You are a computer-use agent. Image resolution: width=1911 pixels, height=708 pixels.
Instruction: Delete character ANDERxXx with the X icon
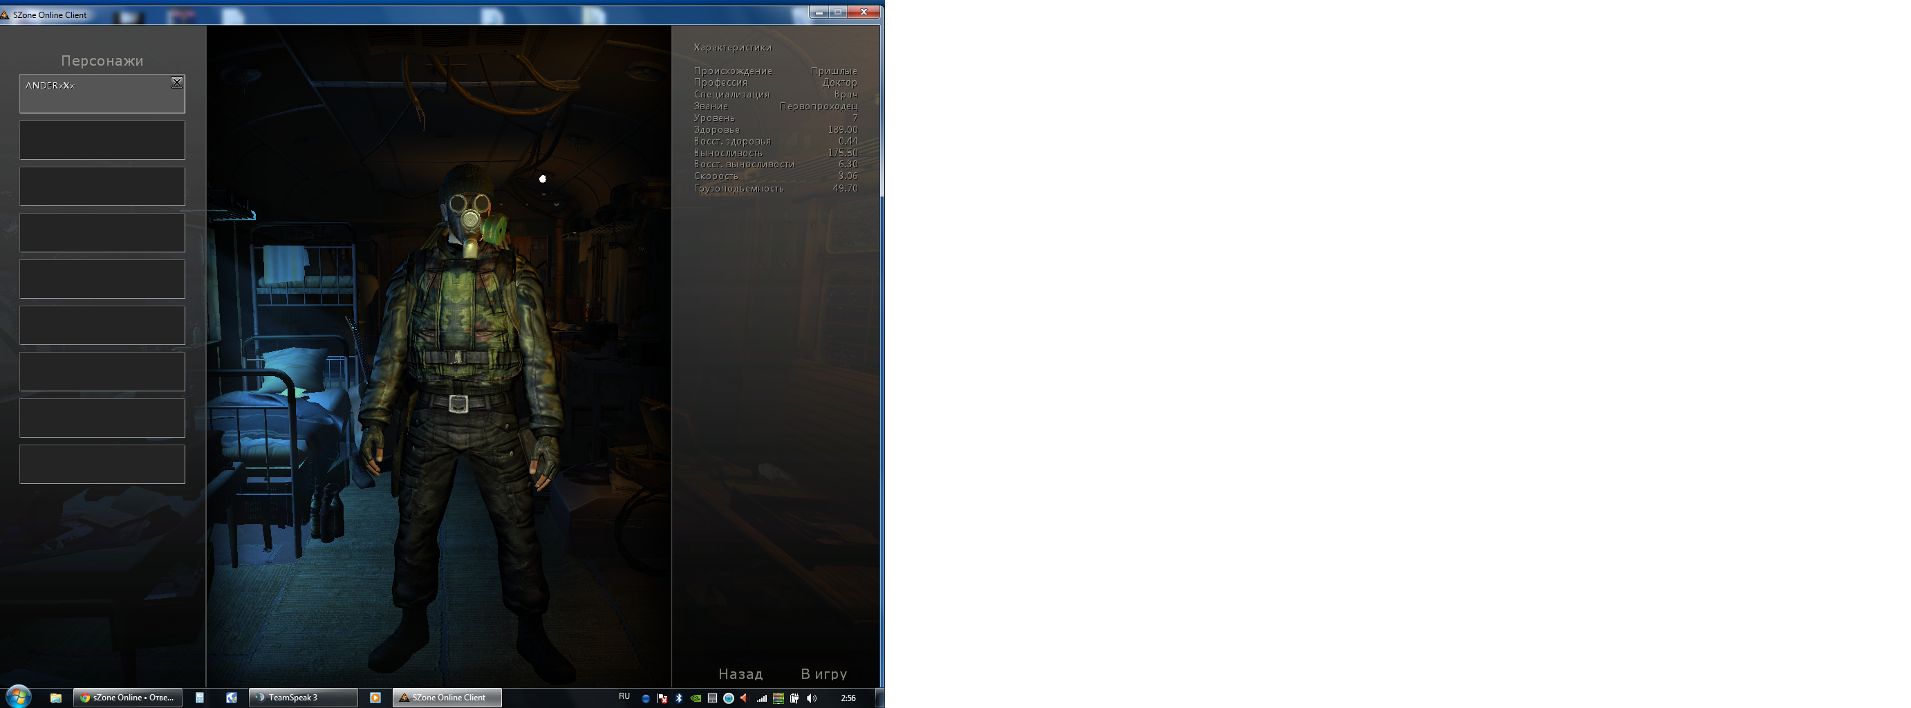176,82
